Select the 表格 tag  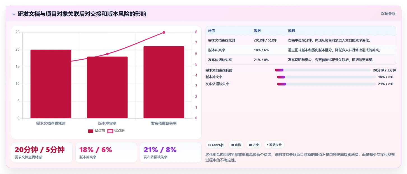(236, 145)
